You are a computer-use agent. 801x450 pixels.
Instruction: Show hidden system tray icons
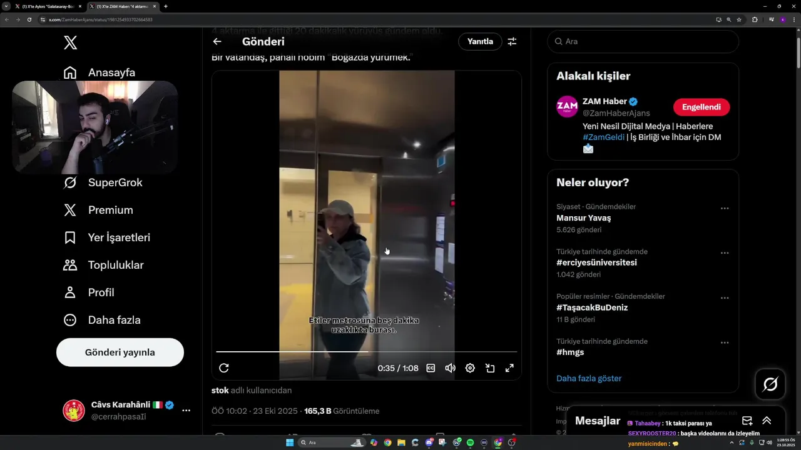(733, 442)
